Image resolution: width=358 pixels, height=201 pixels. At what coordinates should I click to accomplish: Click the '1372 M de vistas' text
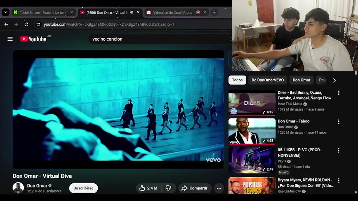(x=290, y=109)
